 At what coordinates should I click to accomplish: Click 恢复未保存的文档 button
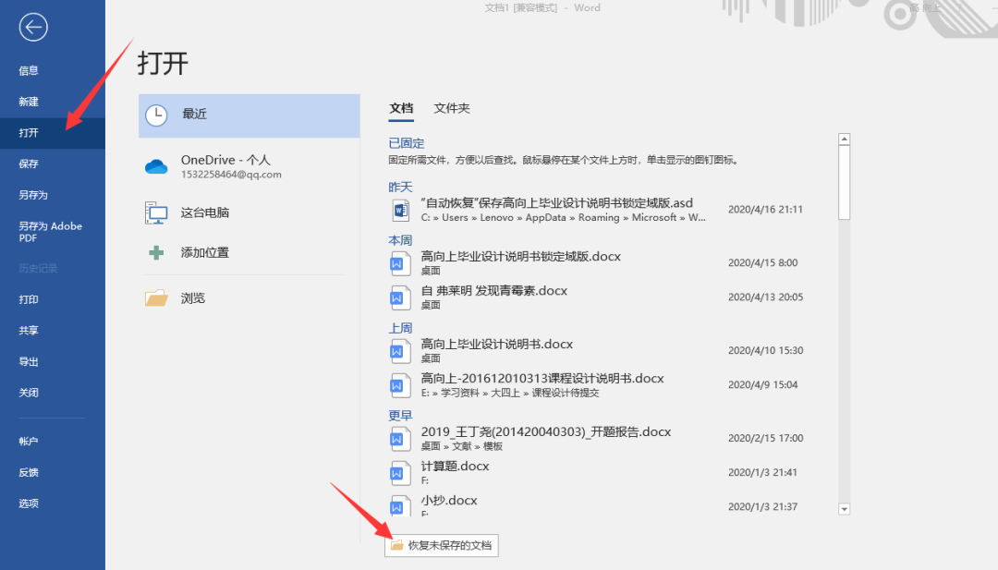click(441, 546)
